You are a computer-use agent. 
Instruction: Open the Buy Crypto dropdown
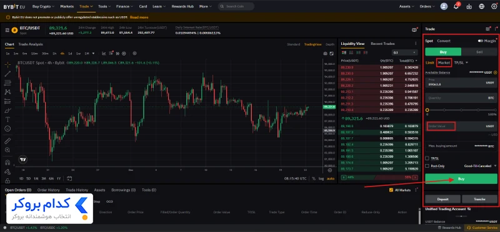coord(43,6)
